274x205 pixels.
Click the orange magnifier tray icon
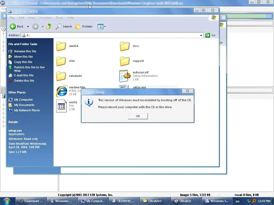tap(254, 201)
